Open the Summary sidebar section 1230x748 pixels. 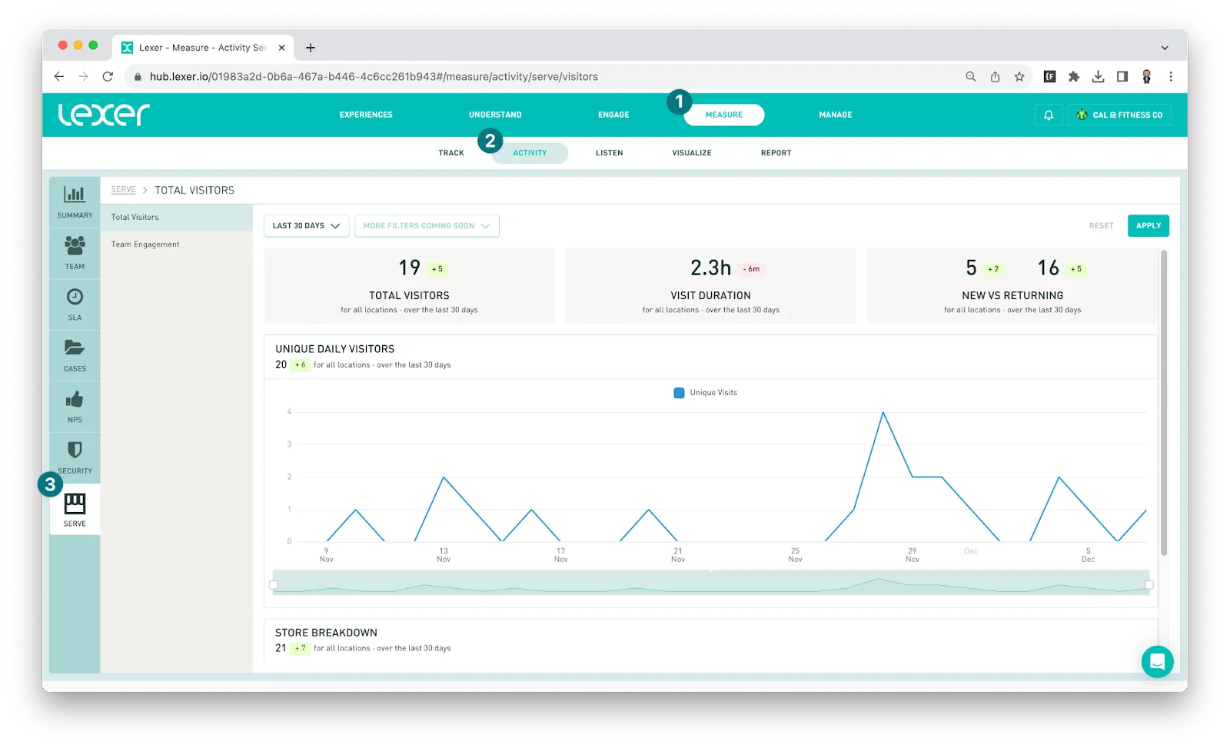75,202
